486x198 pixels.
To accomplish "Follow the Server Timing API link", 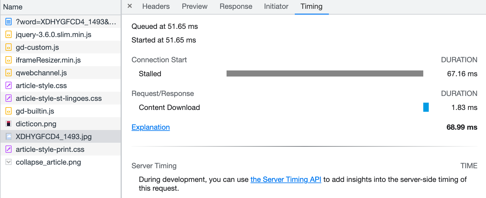I will point(286,179).
